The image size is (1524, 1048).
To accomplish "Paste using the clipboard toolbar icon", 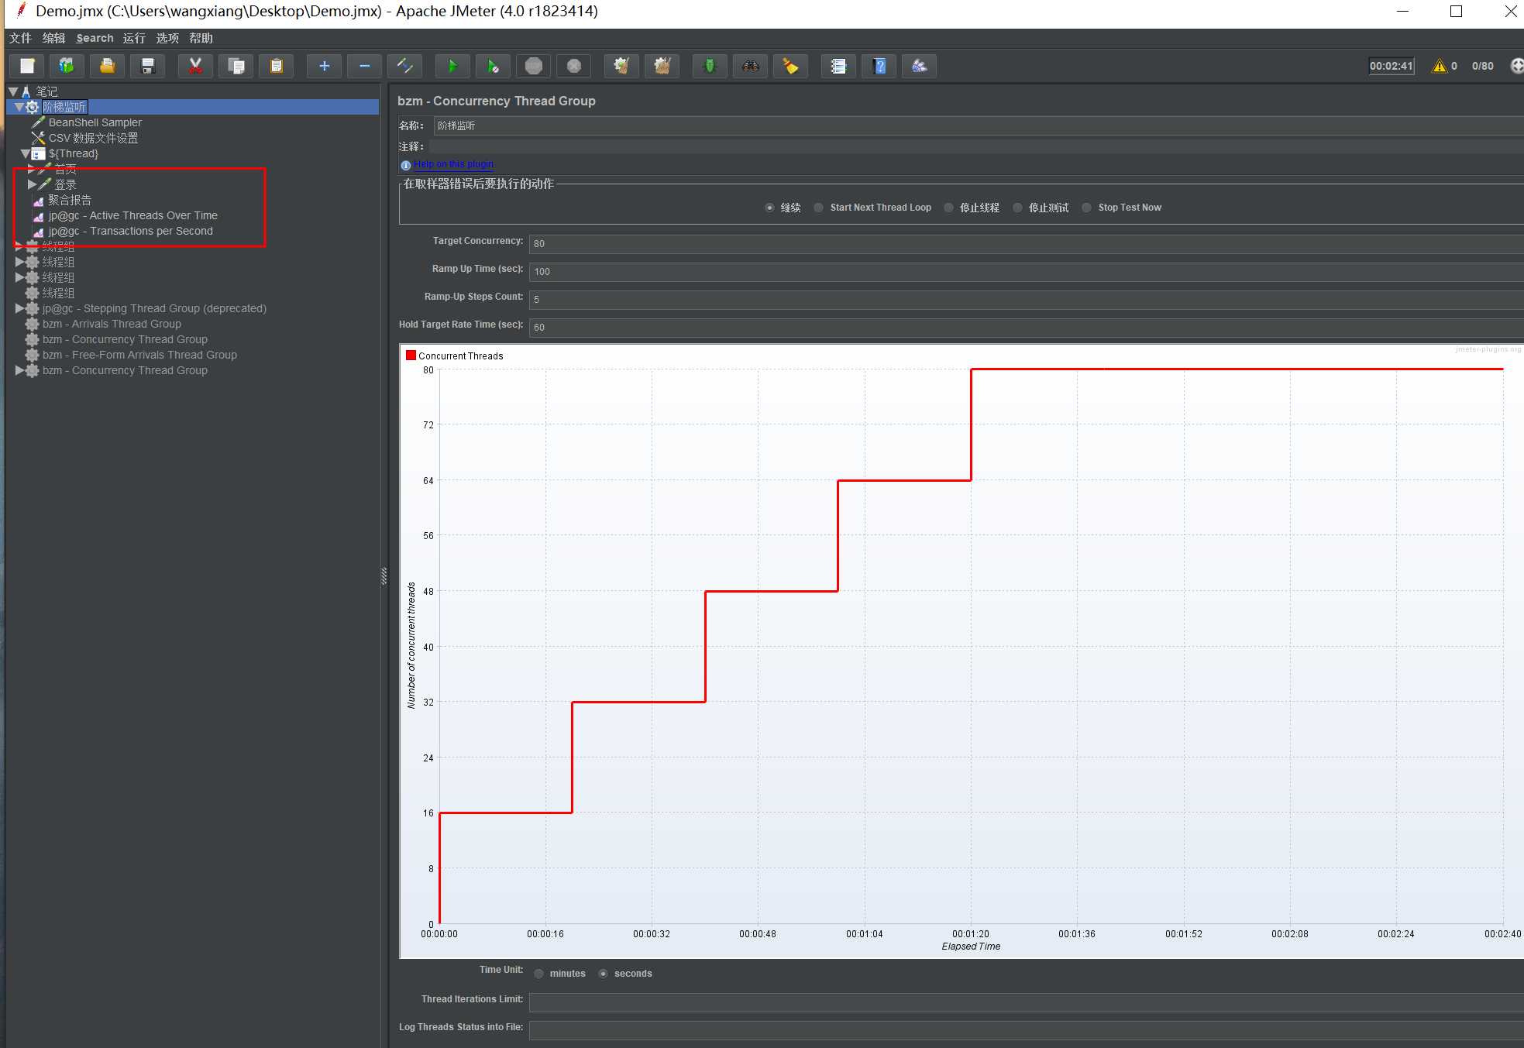I will tap(276, 66).
